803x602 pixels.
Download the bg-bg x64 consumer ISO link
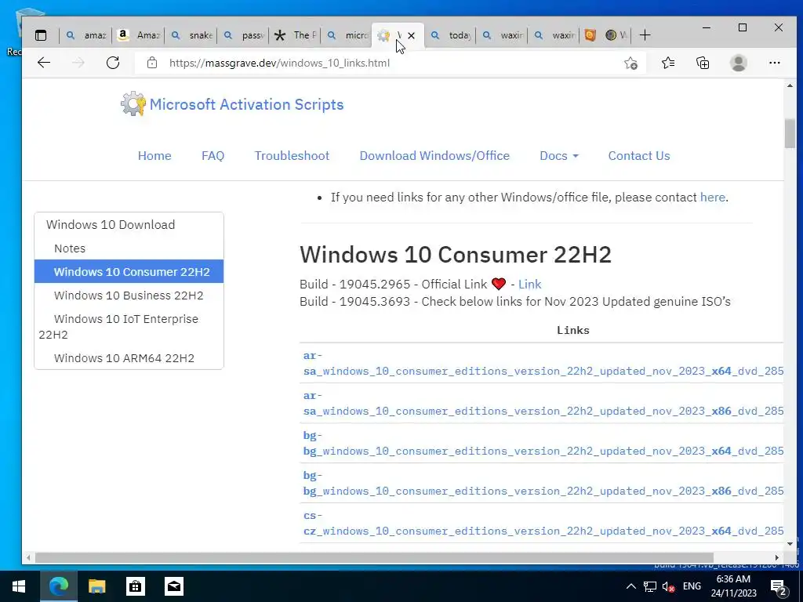pyautogui.click(x=543, y=443)
